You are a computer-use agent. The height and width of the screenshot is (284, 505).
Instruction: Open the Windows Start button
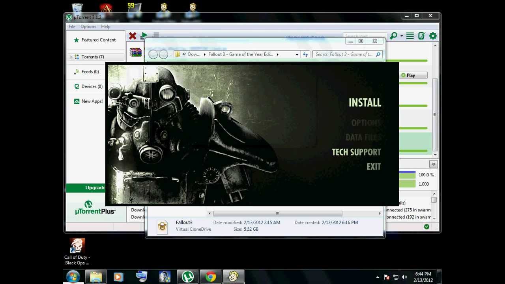[x=73, y=277]
